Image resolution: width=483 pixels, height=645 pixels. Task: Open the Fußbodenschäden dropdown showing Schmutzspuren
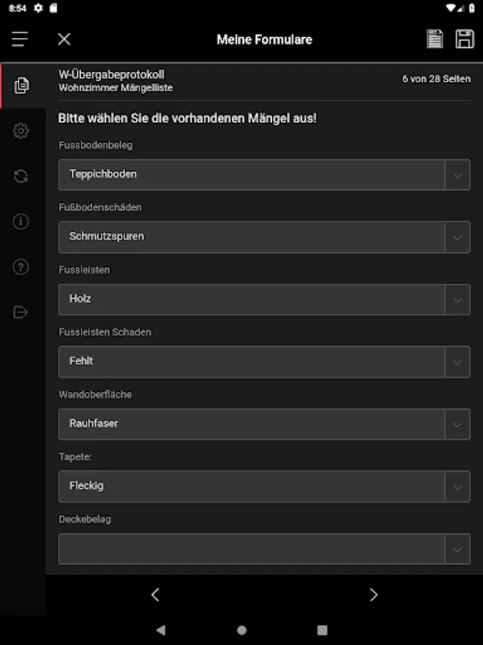(263, 236)
